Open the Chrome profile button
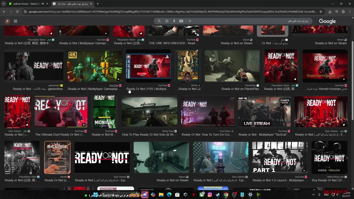The width and height of the screenshot is (354, 199). pos(343,12)
